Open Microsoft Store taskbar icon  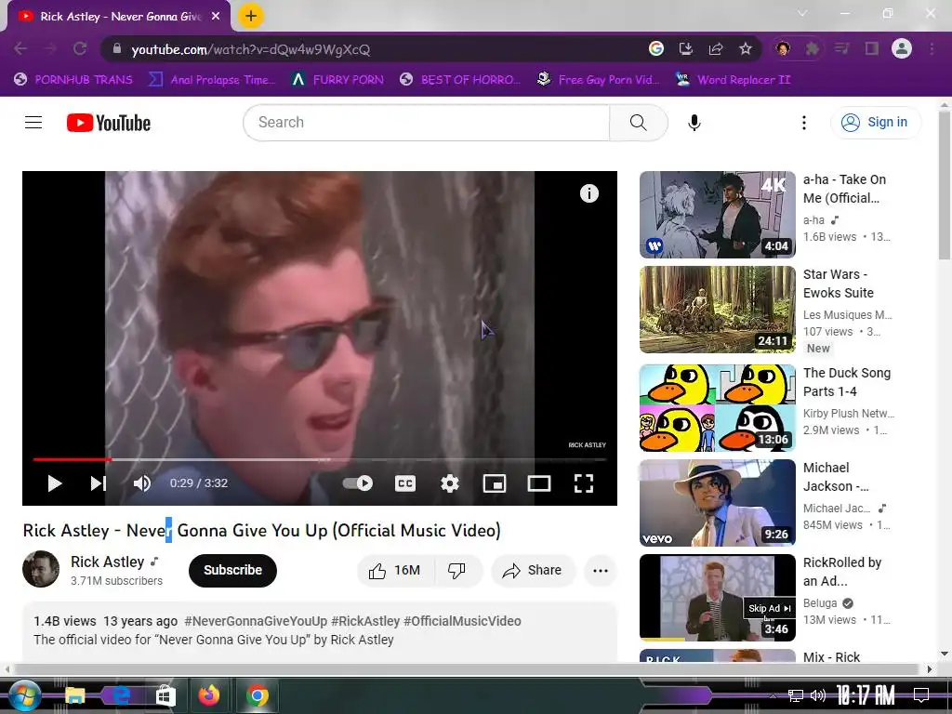[x=165, y=695]
